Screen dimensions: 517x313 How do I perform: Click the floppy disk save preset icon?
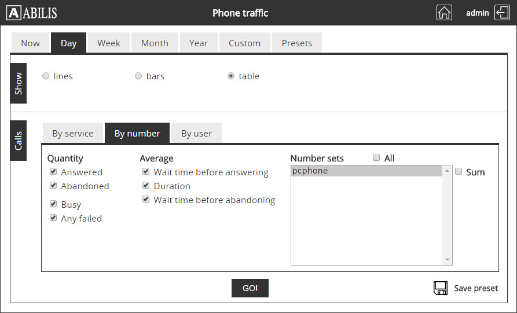tap(441, 288)
